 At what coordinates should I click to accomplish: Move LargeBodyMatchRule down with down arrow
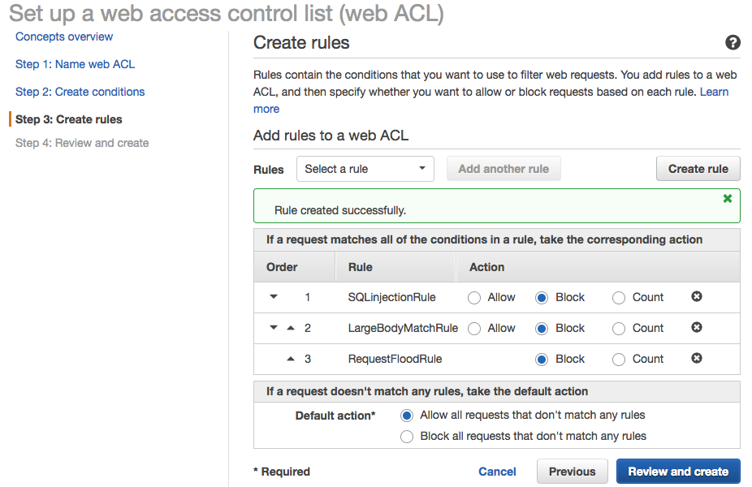pos(274,328)
